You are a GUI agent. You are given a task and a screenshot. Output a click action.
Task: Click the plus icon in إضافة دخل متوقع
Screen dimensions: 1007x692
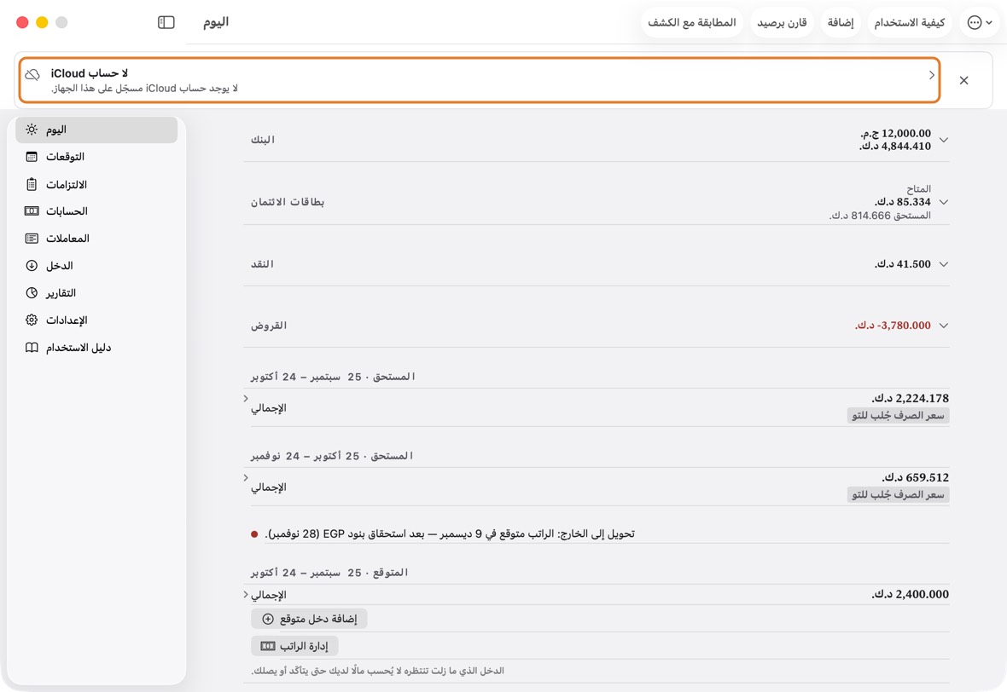click(x=268, y=619)
